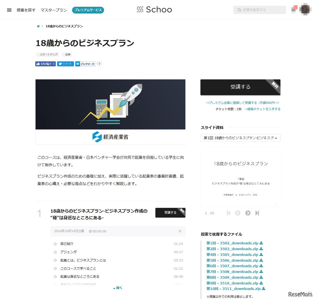This screenshot has width=316, height=300.
Task: Download 3502_downloads.zip via its download icon
Action: click(261, 243)
